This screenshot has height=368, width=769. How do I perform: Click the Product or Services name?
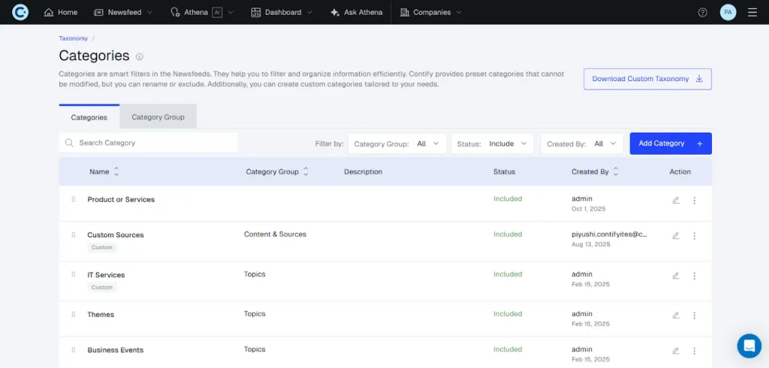coord(121,199)
